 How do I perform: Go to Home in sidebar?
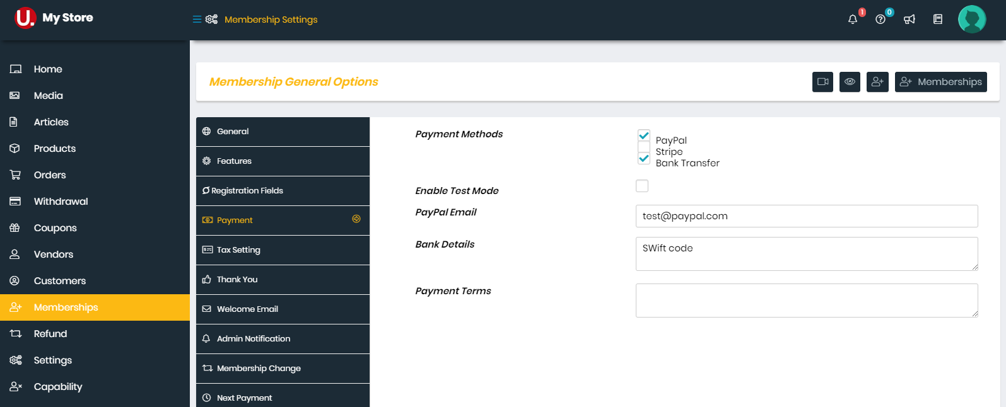tap(95, 69)
